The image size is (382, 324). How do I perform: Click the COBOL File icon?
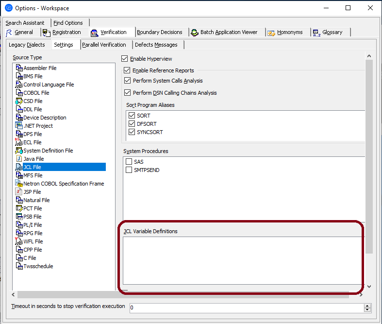(x=19, y=93)
